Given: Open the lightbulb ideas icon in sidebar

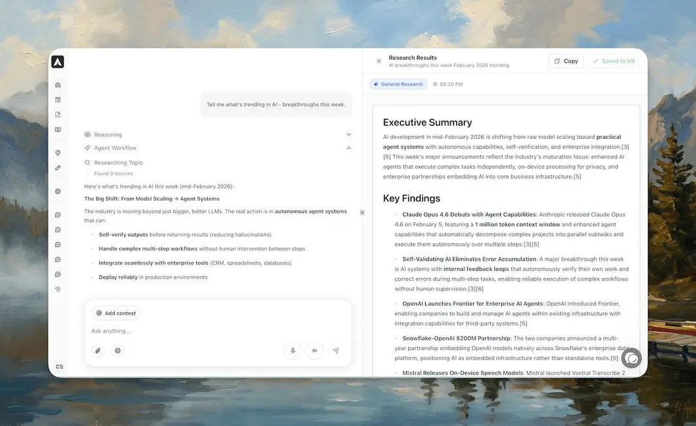Looking at the screenshot, I should (x=58, y=153).
